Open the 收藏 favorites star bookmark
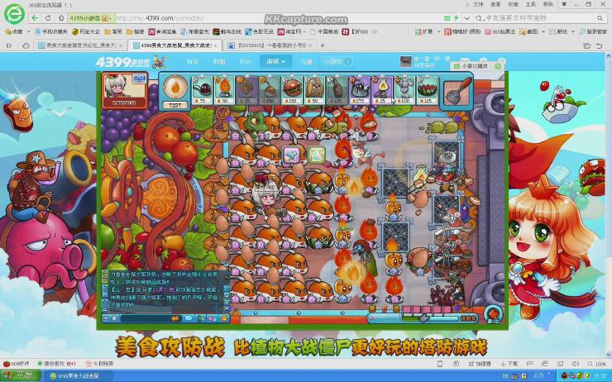Screen dimensions: 612x382 click(14, 31)
